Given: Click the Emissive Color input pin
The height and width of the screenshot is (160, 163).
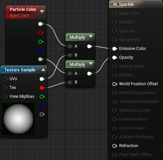Looking at the screenshot, I should [x=115, y=49].
